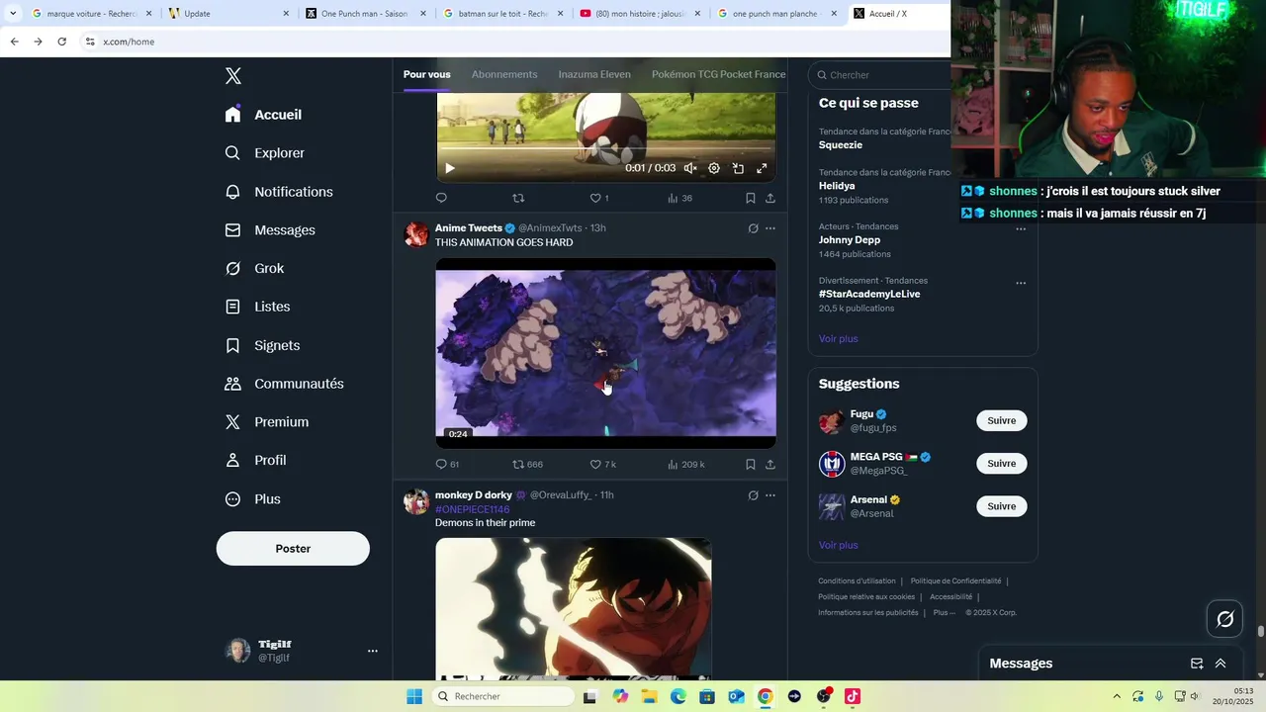Open Accueil home in the sidebar
1266x712 pixels.
(x=263, y=115)
